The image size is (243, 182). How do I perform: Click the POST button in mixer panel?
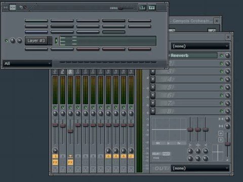166,154
